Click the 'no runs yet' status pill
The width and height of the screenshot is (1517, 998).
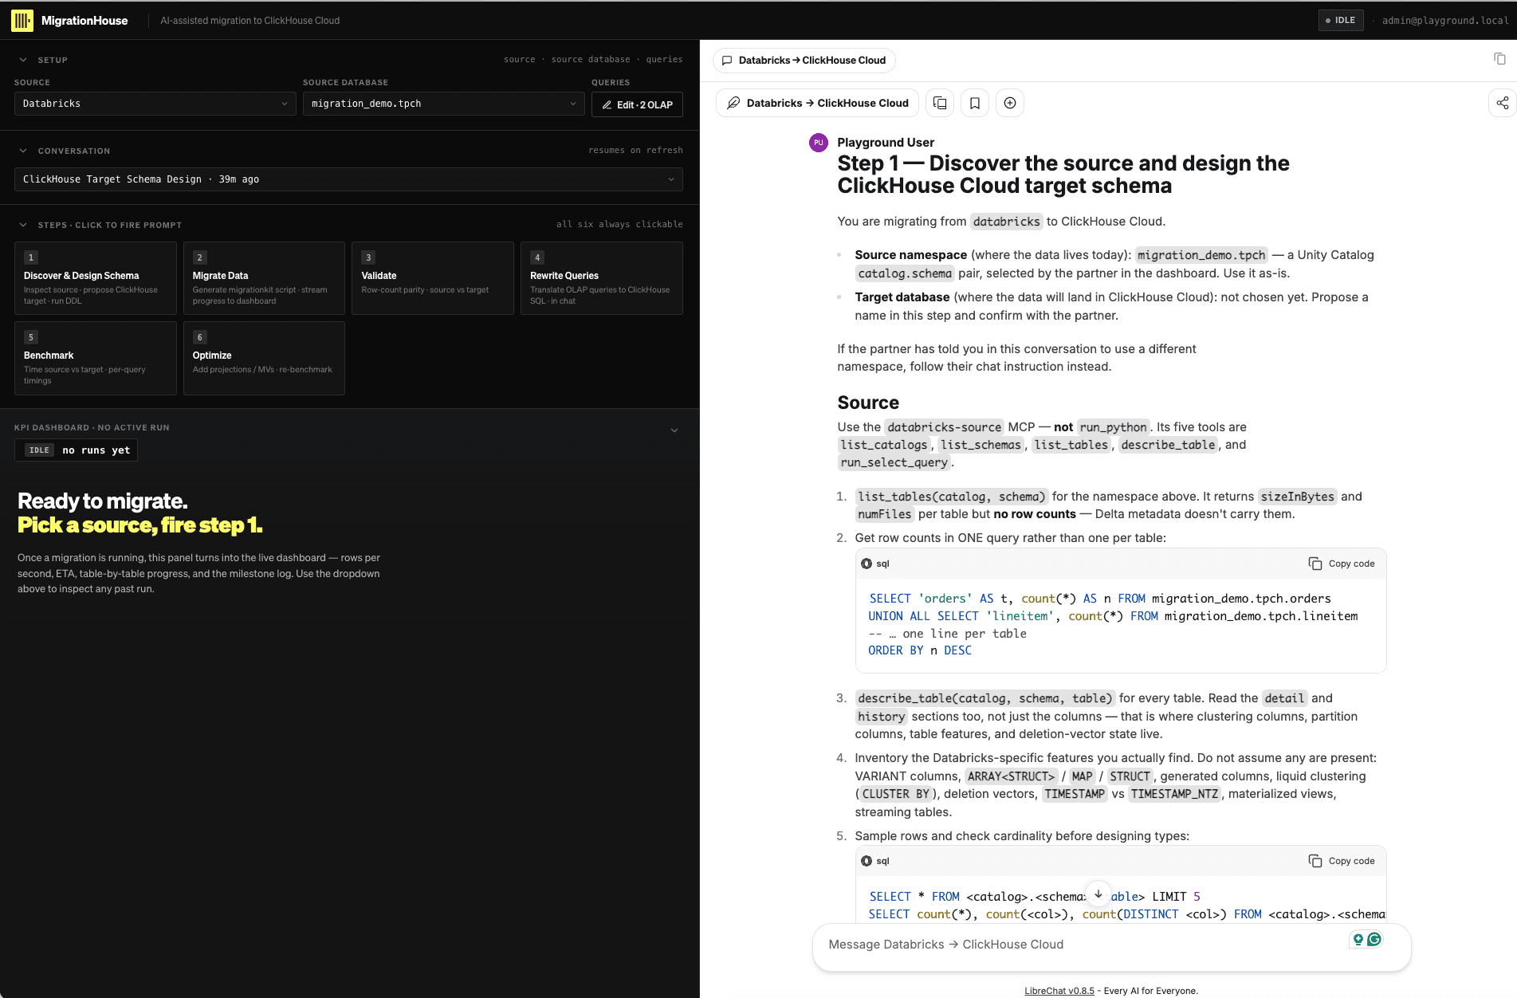click(76, 450)
